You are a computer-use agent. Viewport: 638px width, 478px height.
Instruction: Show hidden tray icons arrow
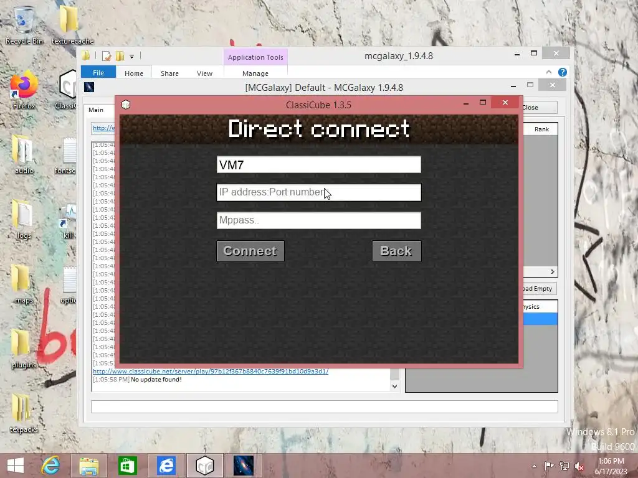click(x=534, y=466)
